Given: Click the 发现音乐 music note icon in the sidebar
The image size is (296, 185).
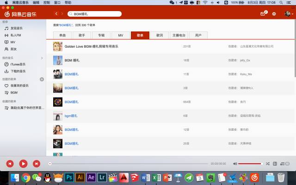Looking at the screenshot, I should 6,28.
